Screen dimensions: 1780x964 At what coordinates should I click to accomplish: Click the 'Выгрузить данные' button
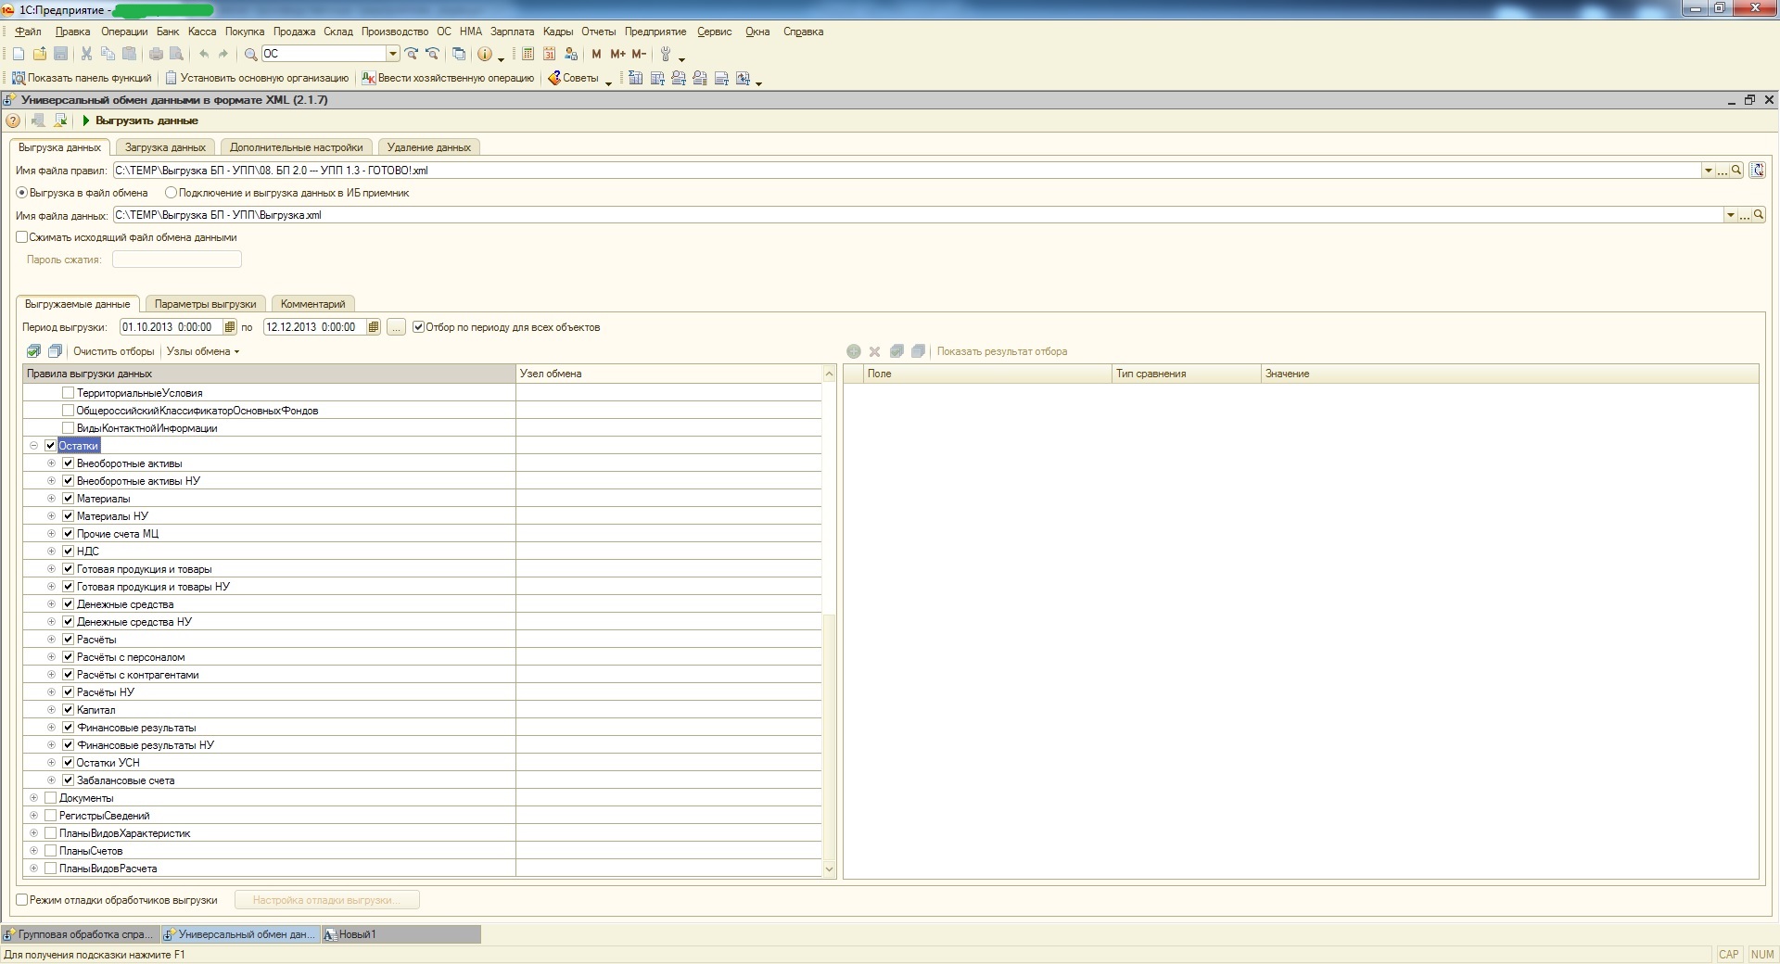(x=139, y=120)
